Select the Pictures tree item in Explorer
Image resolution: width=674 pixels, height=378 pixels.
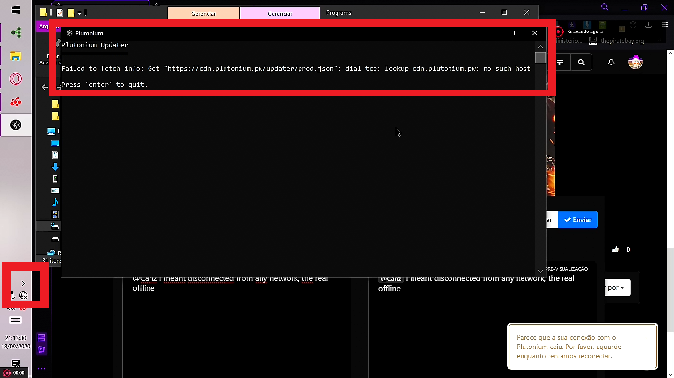tap(55, 190)
